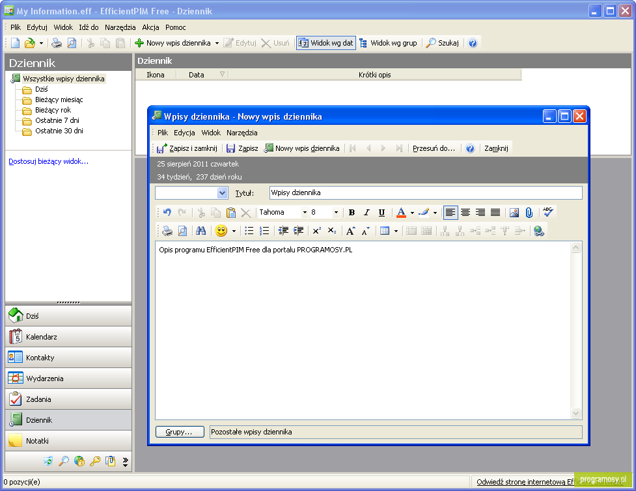Image resolution: width=636 pixels, height=491 pixels.
Task: Click the Underline formatting icon
Action: [x=381, y=212]
